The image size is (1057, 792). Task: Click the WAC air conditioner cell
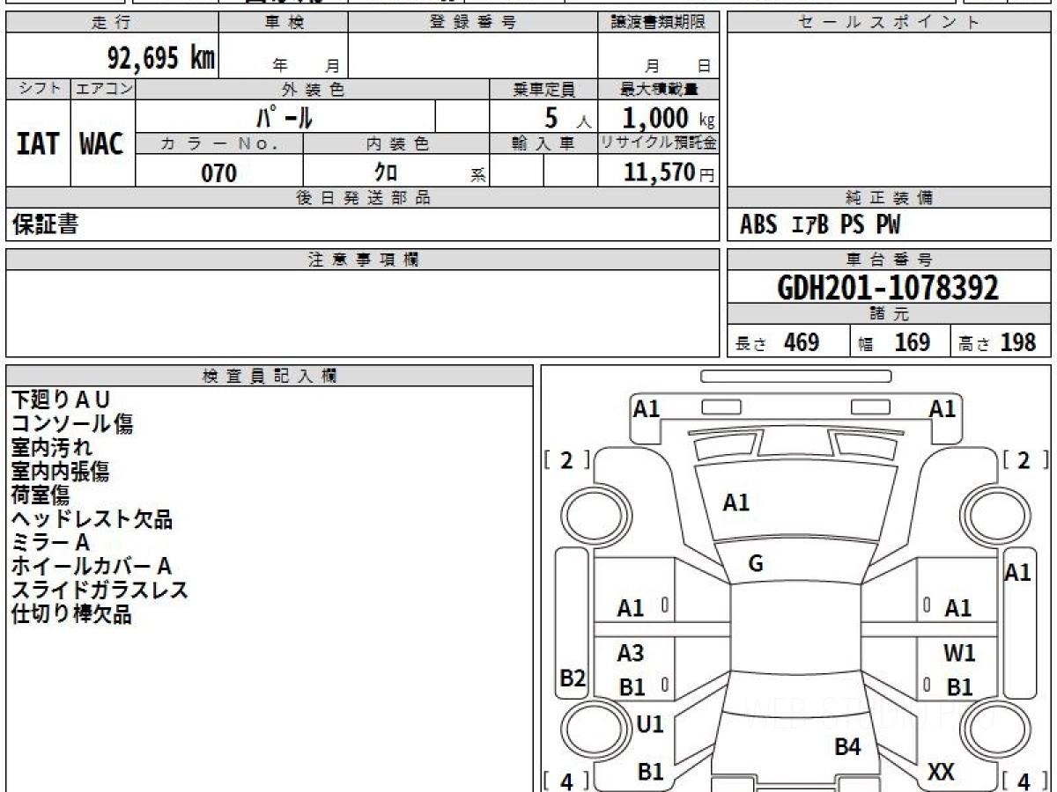102,143
